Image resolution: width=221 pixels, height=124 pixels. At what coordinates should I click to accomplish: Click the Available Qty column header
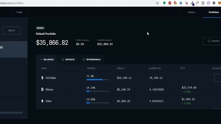(155, 68)
